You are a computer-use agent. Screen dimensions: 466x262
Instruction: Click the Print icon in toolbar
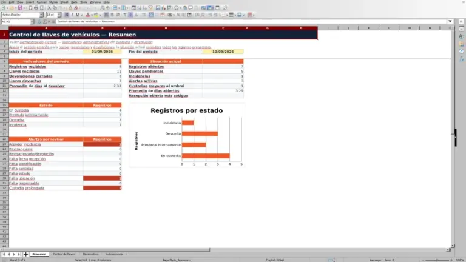(x=36, y=8)
